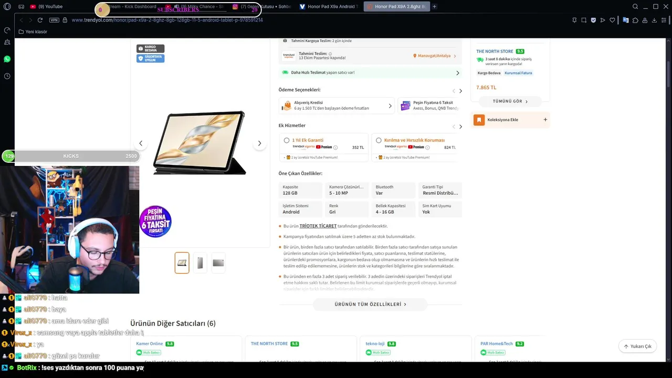Advance Ödeme Seçenekleri carousel with the right arrow
Image resolution: width=672 pixels, height=378 pixels.
(x=460, y=91)
